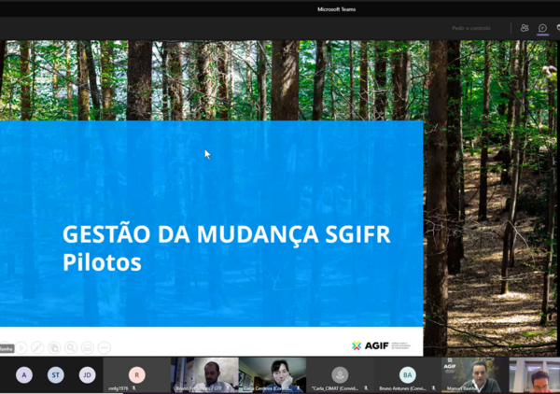This screenshot has width=560, height=394.
Task: Select Manuel Rainha video tile
Action: (474, 374)
